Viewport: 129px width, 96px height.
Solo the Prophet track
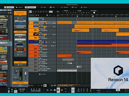(x=41, y=27)
